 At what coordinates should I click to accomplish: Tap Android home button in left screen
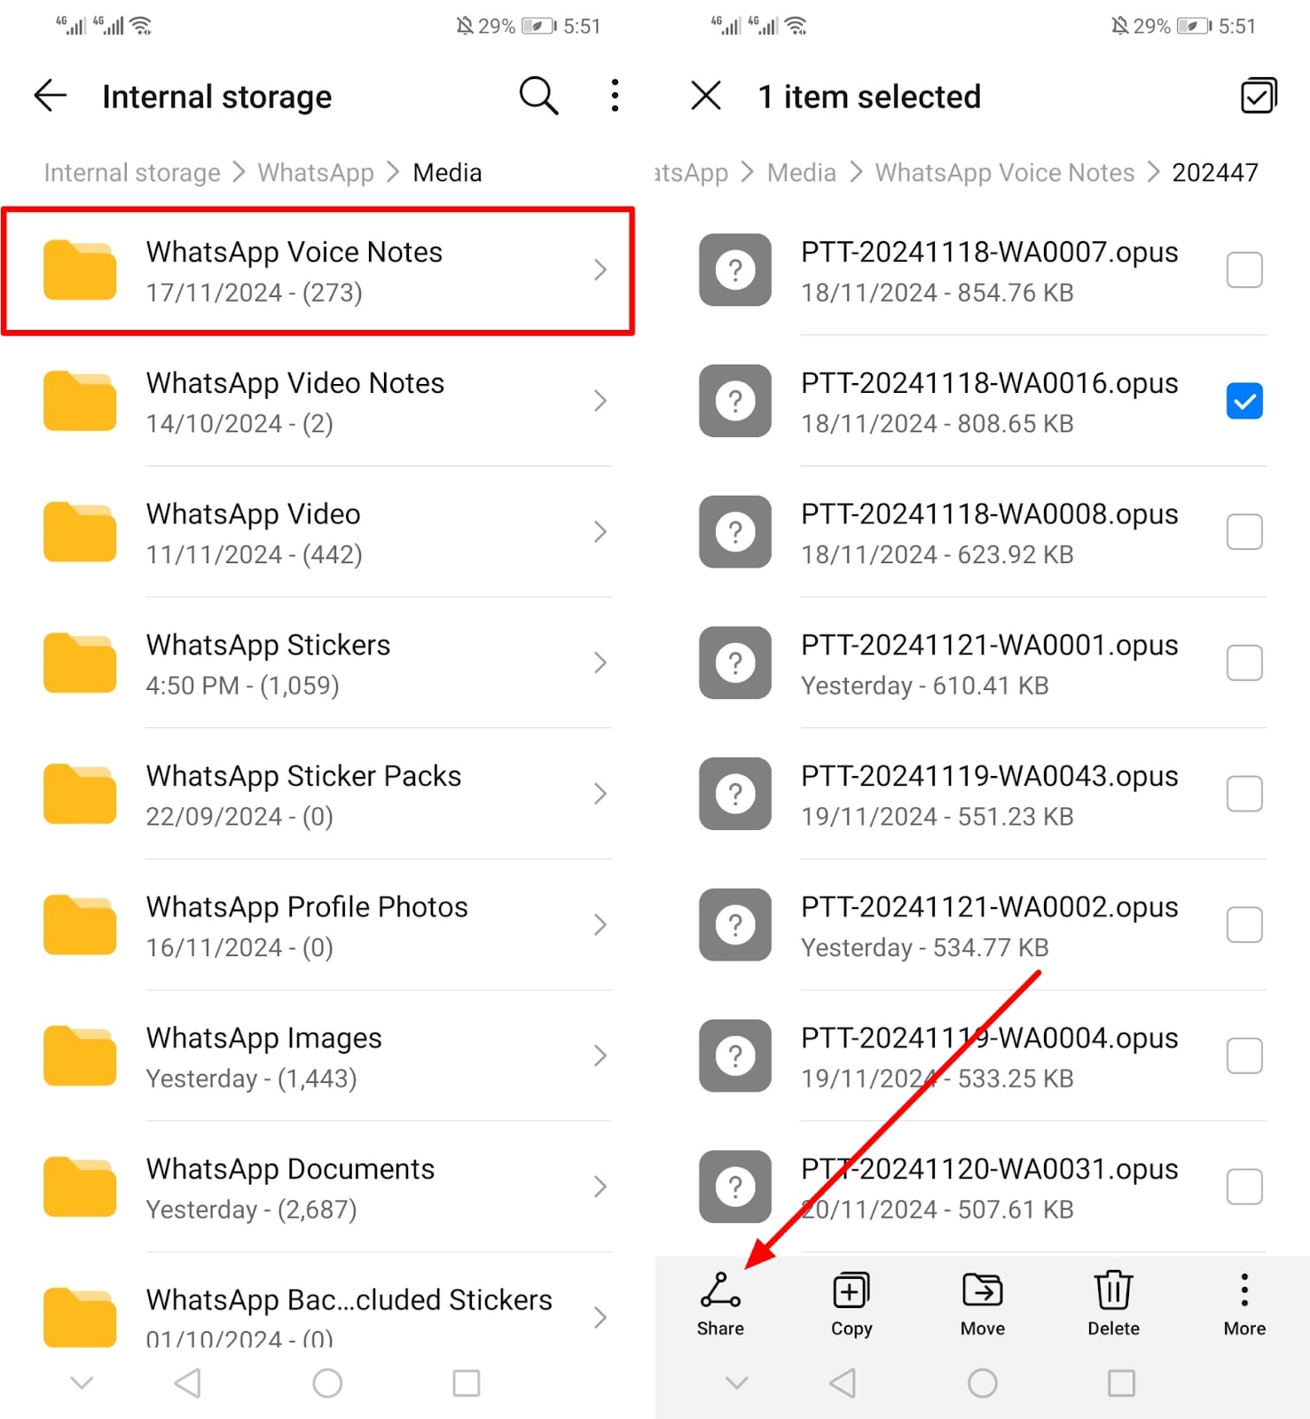[x=327, y=1383]
